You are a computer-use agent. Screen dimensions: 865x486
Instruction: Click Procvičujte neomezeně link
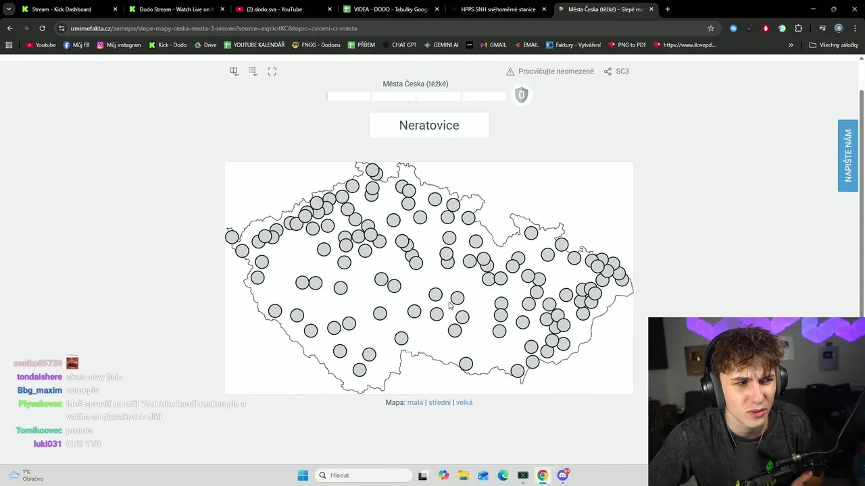(x=550, y=72)
